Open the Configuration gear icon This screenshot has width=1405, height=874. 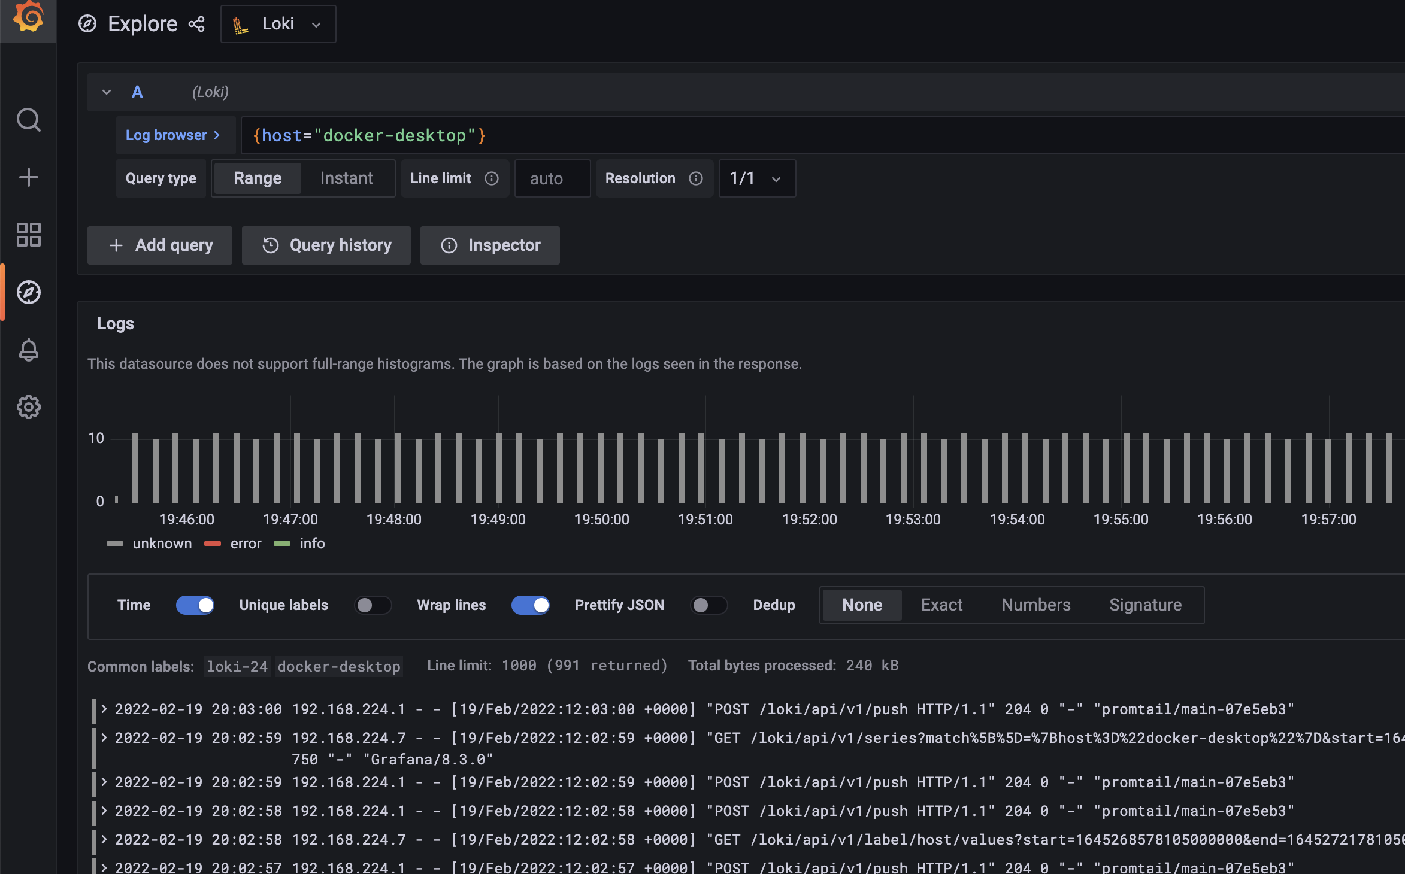(28, 407)
